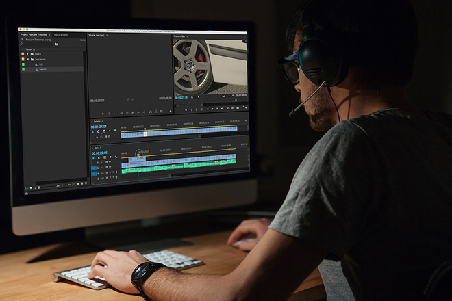Screen dimensions: 452x301
Task: Click Play in the Program monitor
Action: (x=212, y=109)
